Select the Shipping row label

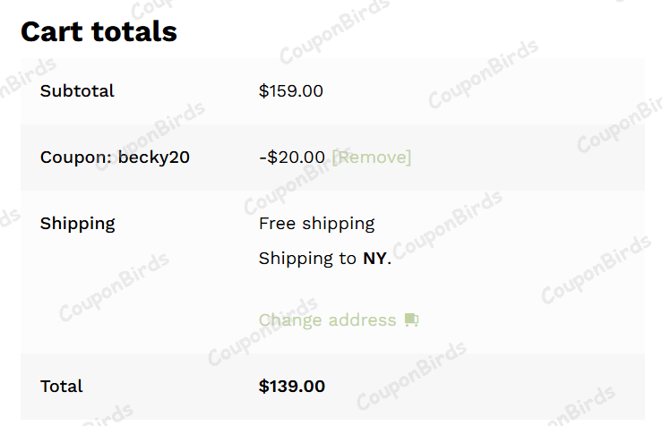click(77, 224)
